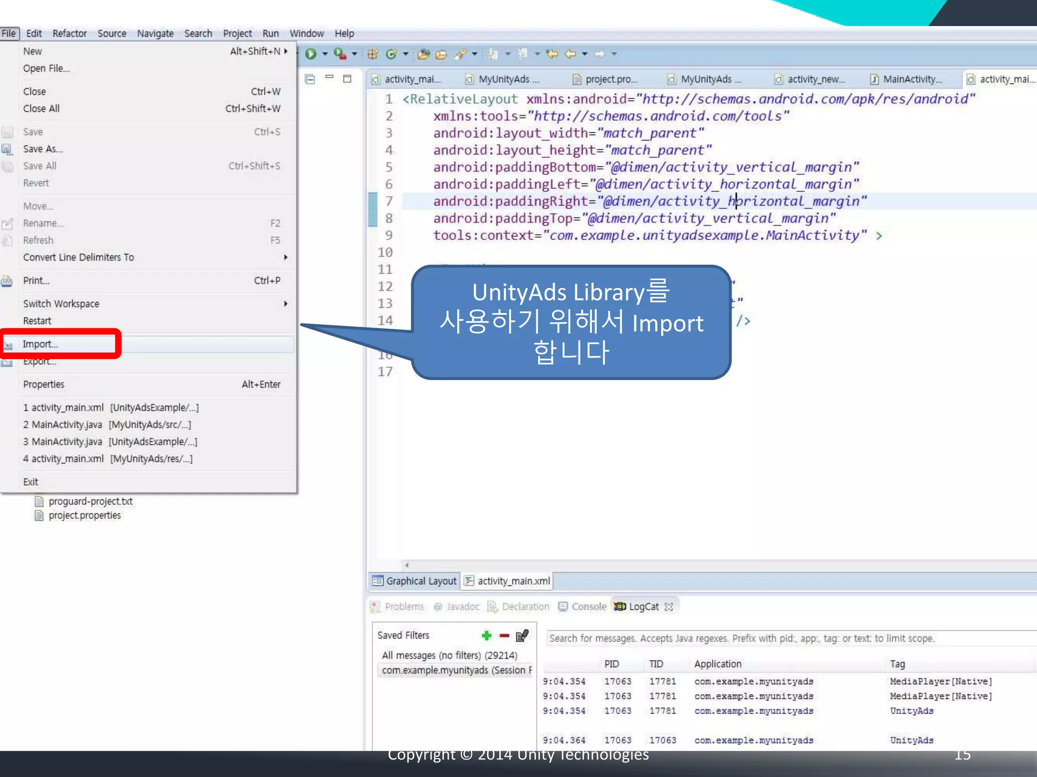The width and height of the screenshot is (1037, 777).
Task: Choose Import... from the File menu
Action: 148,344
